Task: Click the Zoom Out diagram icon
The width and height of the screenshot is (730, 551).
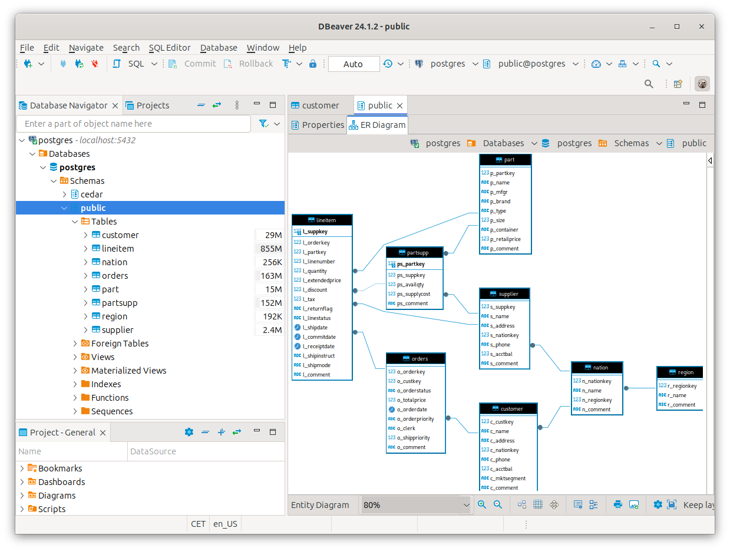Action: [498, 504]
